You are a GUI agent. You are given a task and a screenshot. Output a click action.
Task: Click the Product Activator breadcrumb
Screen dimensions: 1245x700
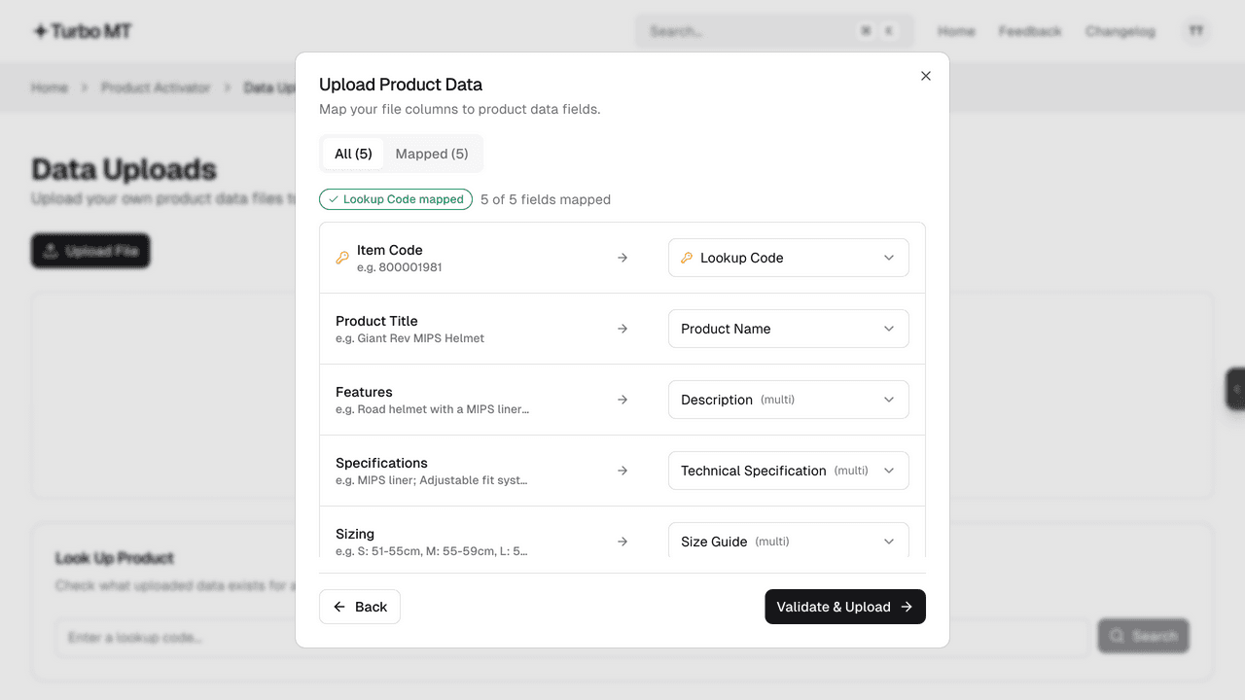pyautogui.click(x=156, y=87)
